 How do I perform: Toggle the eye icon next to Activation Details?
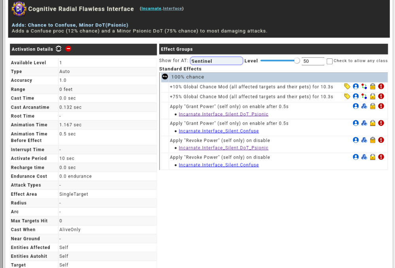point(58,49)
